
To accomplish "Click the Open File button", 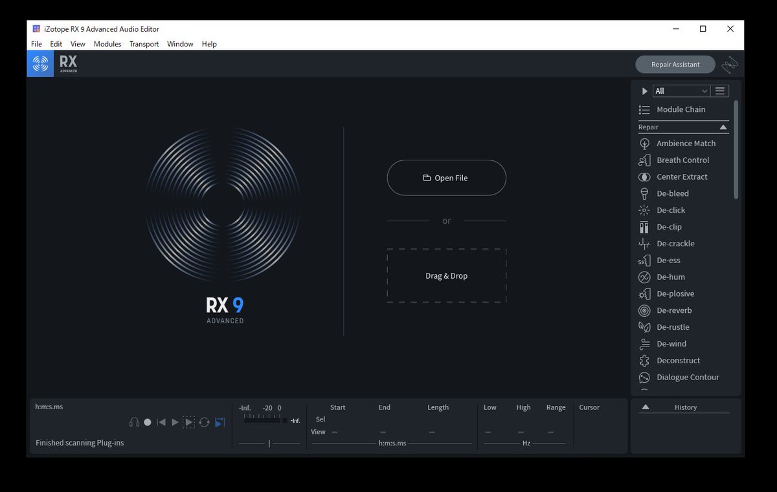I will 446,177.
